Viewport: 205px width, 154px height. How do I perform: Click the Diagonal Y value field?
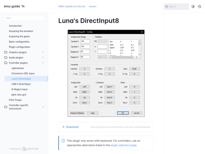coord(85,57)
